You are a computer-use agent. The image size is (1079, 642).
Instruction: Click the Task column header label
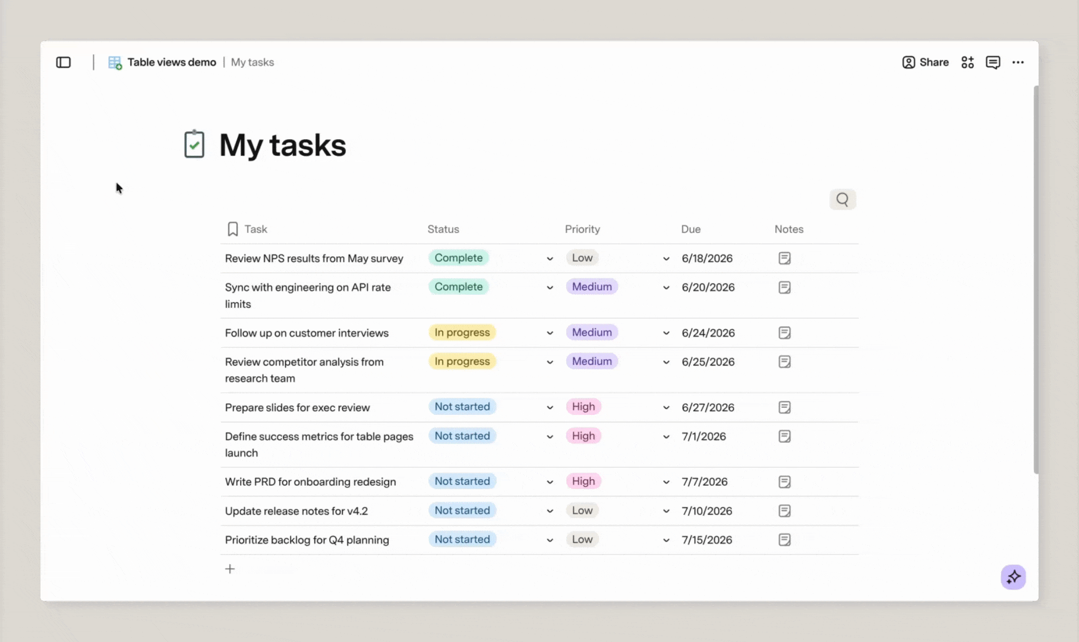pyautogui.click(x=255, y=229)
